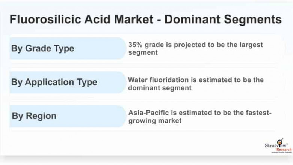Click "dominant segment" in the application description
293x165 pixels.
(160, 88)
